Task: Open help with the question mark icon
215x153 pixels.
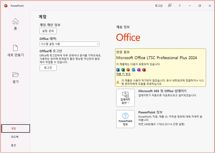Action: pyautogui.click(x=180, y=6)
